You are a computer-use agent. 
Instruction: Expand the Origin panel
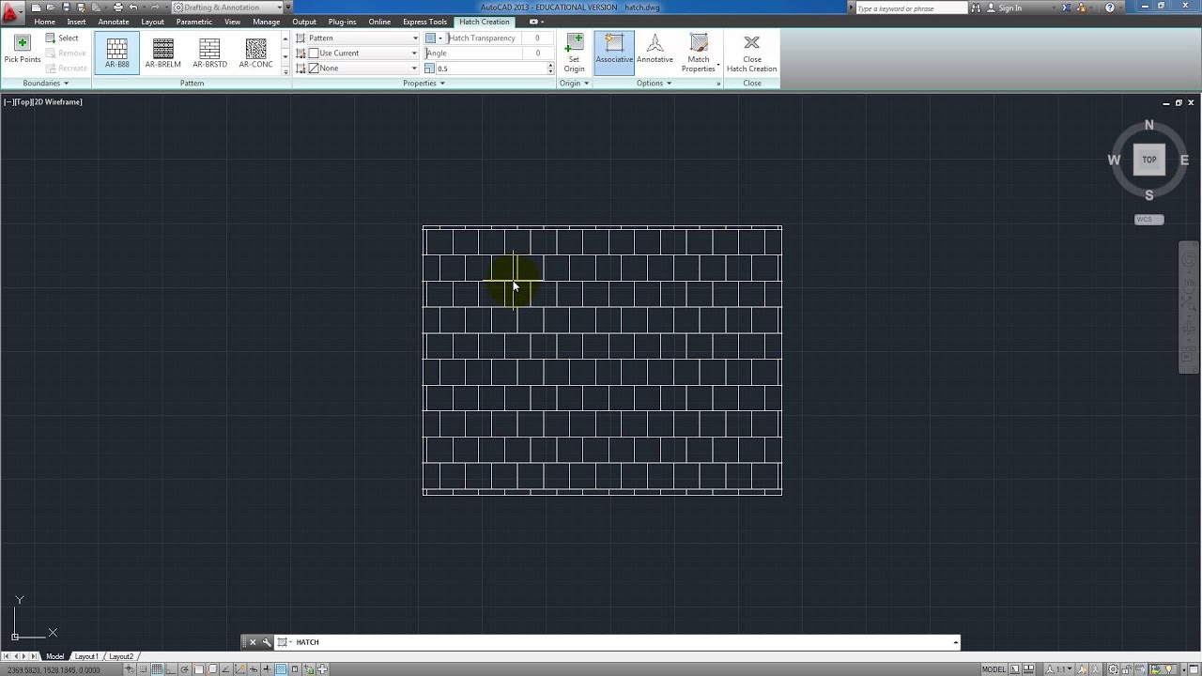click(574, 84)
